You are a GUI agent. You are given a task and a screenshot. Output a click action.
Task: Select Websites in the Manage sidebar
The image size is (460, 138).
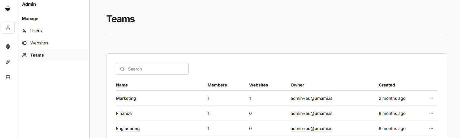pyautogui.click(x=39, y=43)
